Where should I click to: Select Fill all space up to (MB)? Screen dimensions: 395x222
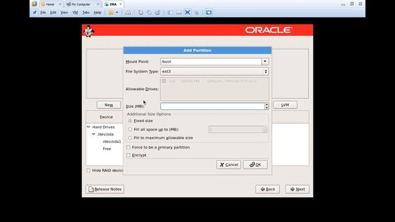(x=130, y=129)
